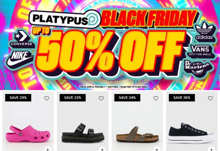Viewport: 220px width, 151px height.
Task: Click the Nike swoosh logo badge
Action: 20,58
